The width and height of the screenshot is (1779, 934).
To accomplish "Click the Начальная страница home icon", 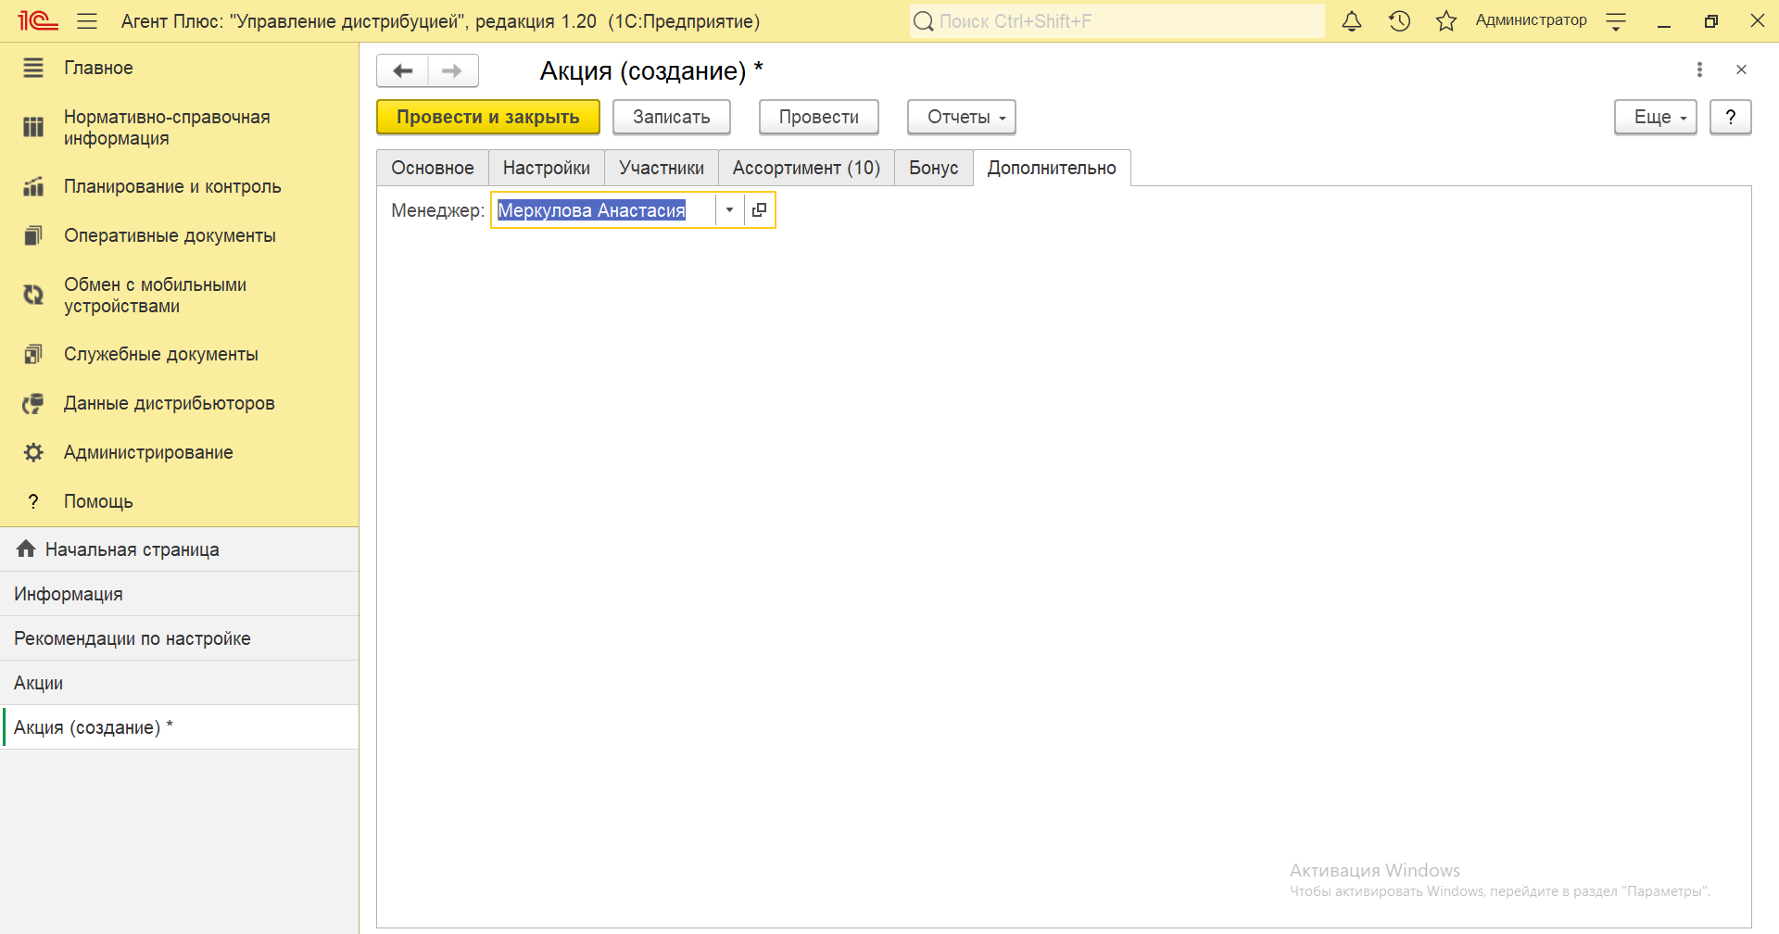I will 26,549.
